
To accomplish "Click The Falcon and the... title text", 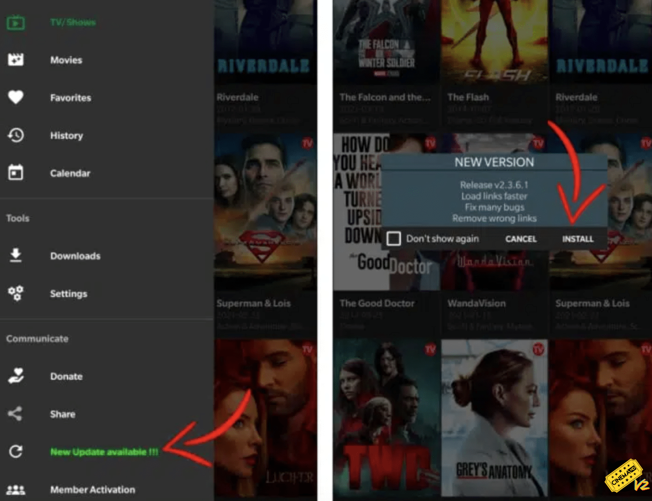I will [x=385, y=97].
